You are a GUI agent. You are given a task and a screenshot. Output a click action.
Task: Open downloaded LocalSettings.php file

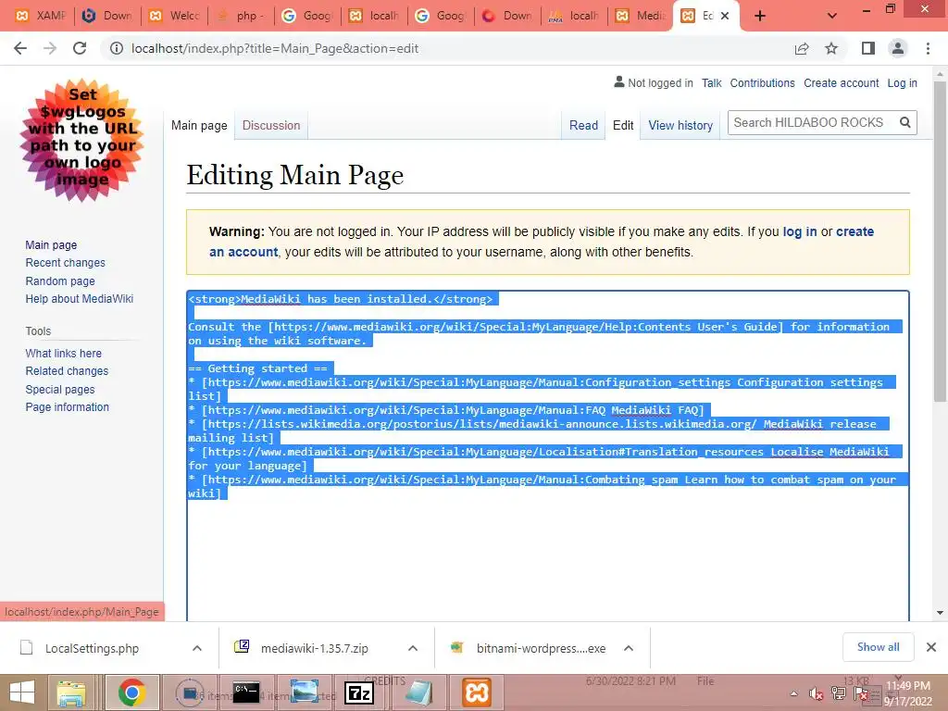pos(92,648)
